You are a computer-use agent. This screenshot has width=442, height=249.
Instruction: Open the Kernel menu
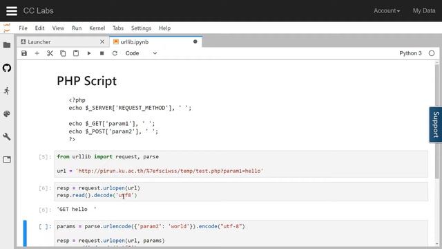97,28
